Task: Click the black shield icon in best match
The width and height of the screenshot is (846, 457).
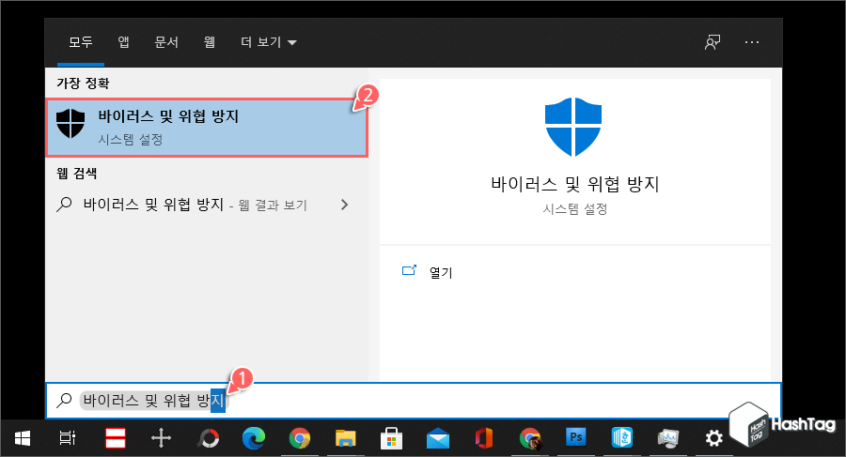Action: (70, 124)
